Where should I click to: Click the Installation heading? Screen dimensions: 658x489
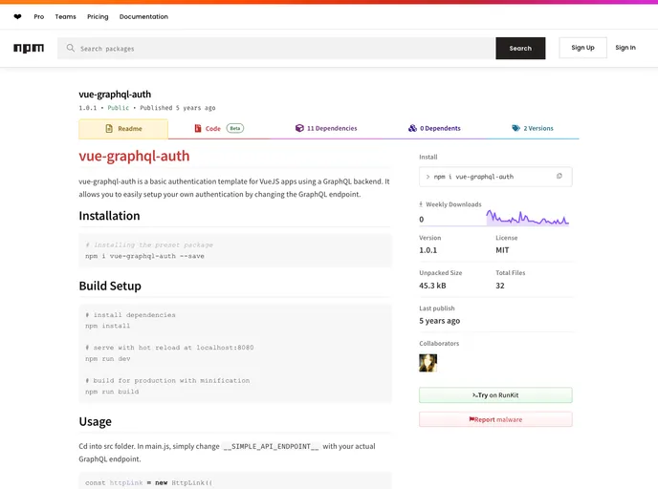coord(109,216)
